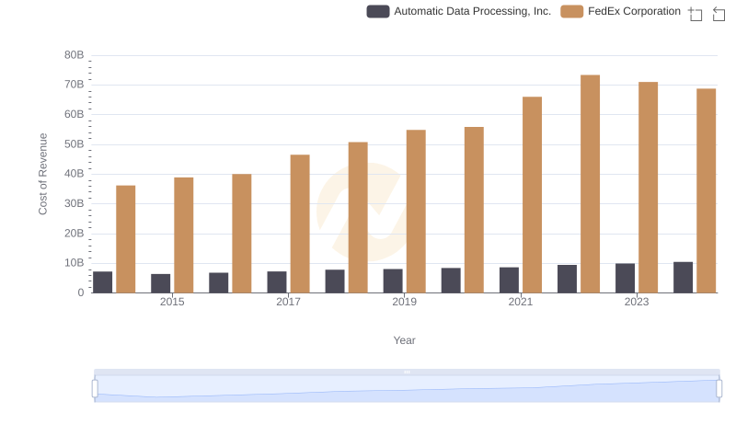Click the dark gray ADP legend swatch

click(x=378, y=11)
